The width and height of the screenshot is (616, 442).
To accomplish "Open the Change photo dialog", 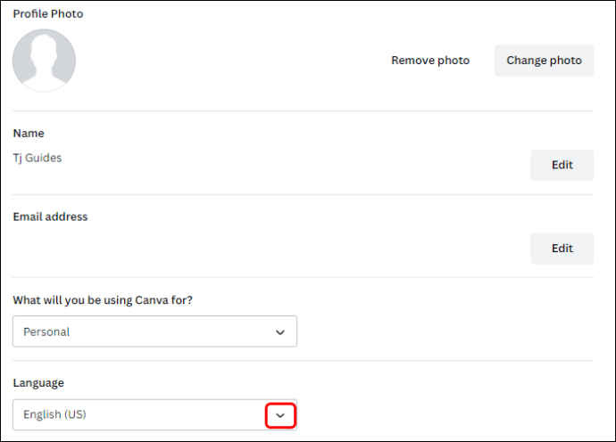I will click(x=544, y=61).
